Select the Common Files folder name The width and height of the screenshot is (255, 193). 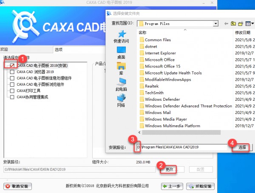pyautogui.click(x=158, y=40)
